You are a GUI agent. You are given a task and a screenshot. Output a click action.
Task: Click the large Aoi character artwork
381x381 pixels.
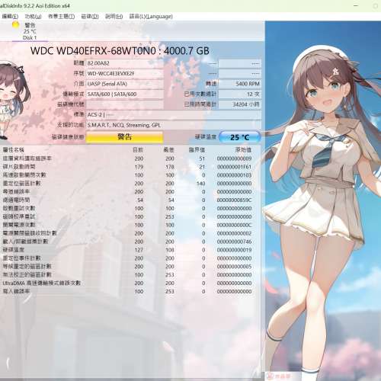[323, 200]
